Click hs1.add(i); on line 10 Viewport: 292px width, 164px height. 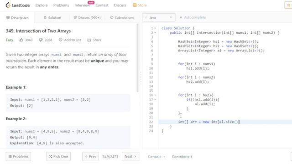click(x=198, y=68)
